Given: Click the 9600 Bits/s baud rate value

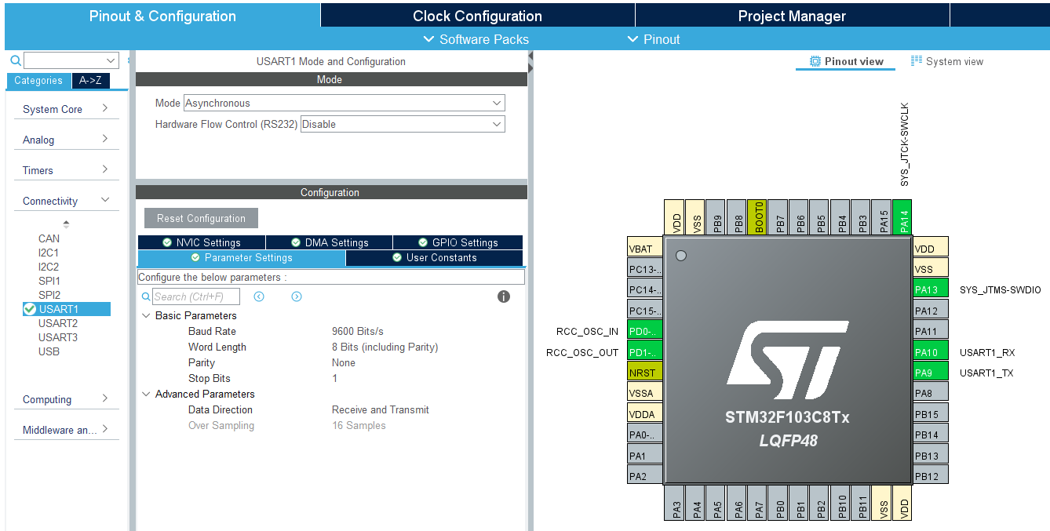Looking at the screenshot, I should 358,331.
